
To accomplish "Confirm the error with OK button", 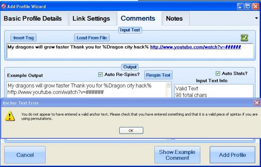I will click(x=131, y=130).
